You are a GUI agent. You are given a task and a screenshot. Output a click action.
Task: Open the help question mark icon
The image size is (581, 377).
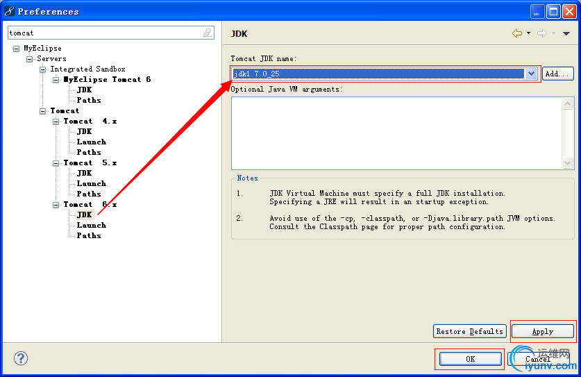21,358
